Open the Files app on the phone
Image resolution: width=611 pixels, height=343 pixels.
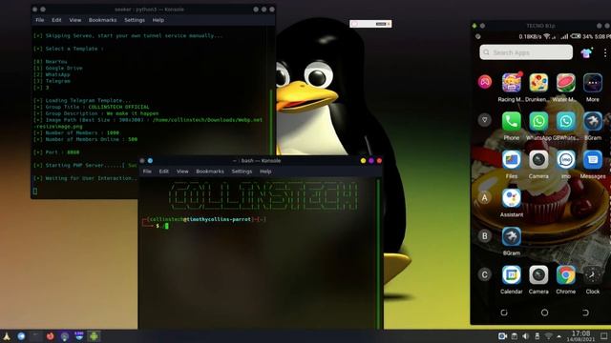click(511, 159)
